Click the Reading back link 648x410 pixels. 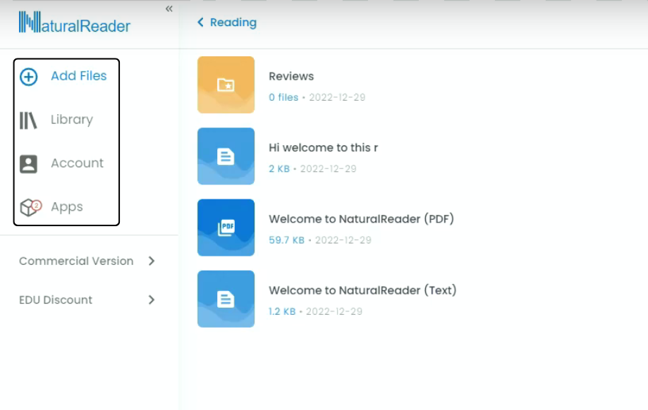(x=233, y=23)
